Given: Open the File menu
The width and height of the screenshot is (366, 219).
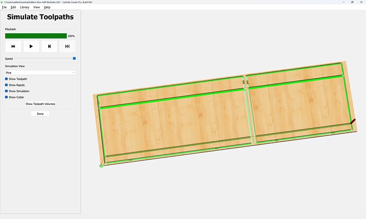Looking at the screenshot, I should click(4, 7).
